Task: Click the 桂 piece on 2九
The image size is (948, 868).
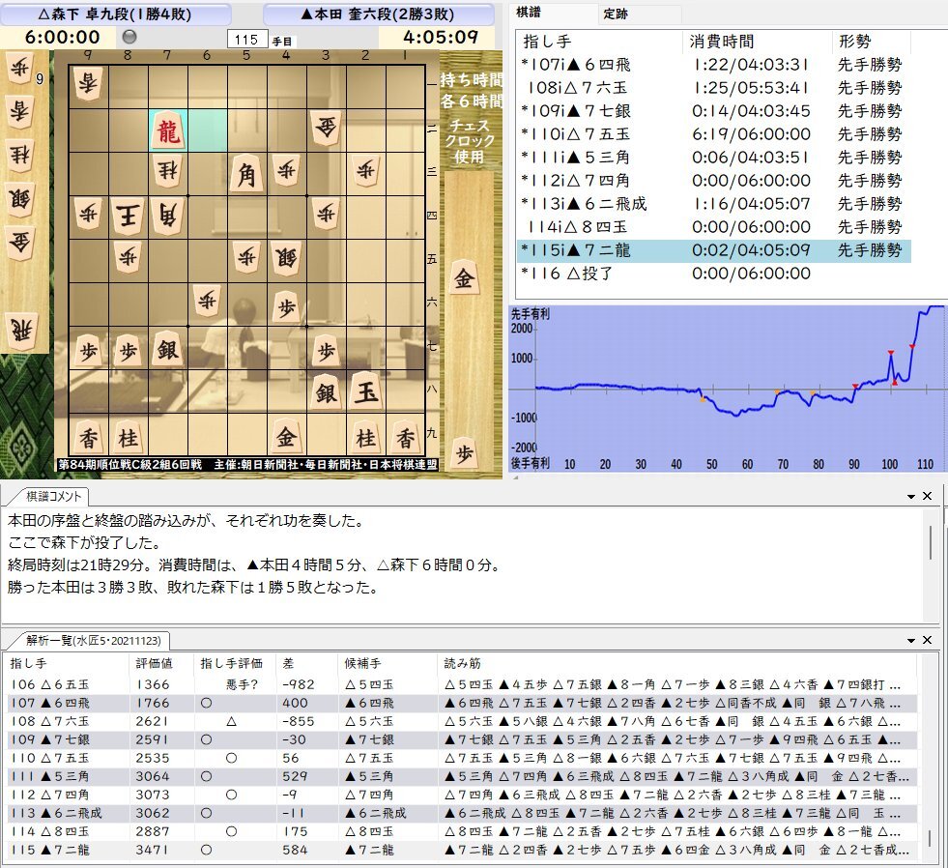Action: coord(366,437)
